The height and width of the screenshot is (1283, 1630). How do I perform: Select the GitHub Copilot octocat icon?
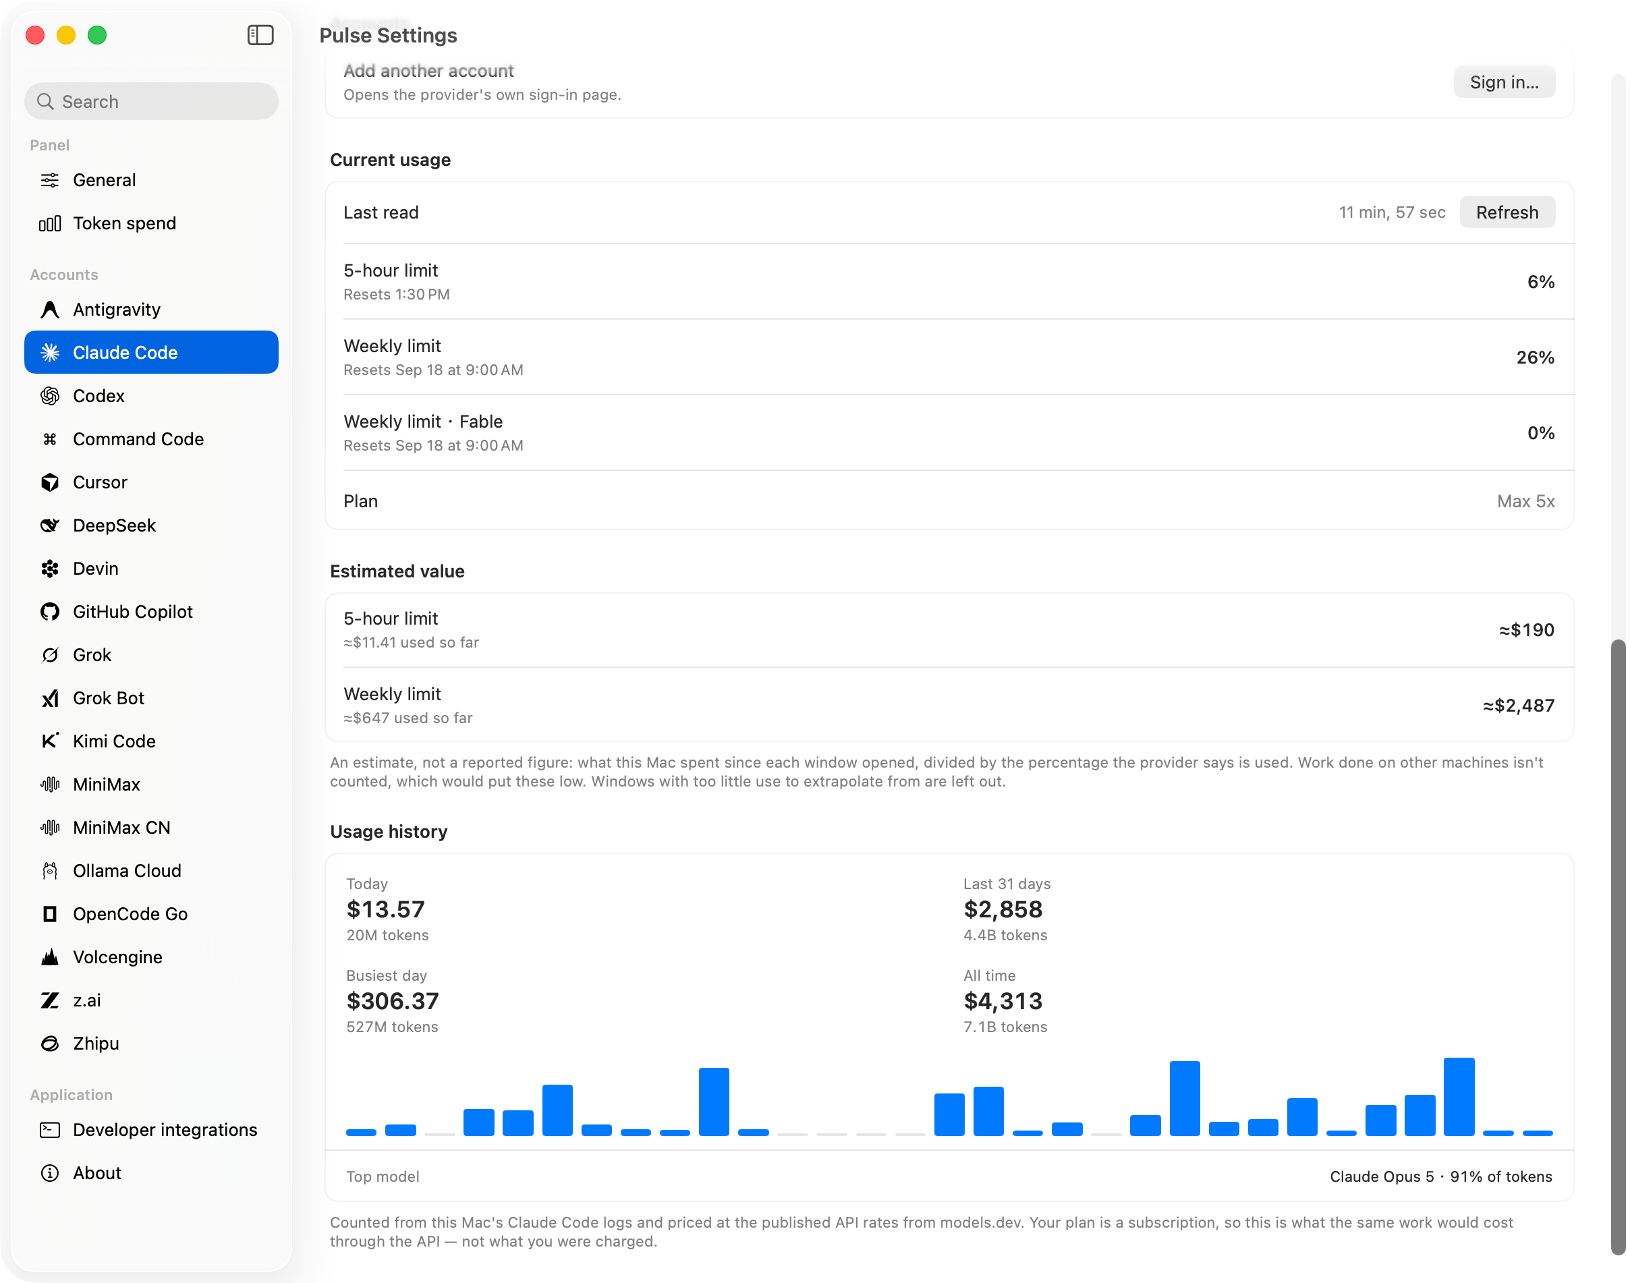pos(49,611)
